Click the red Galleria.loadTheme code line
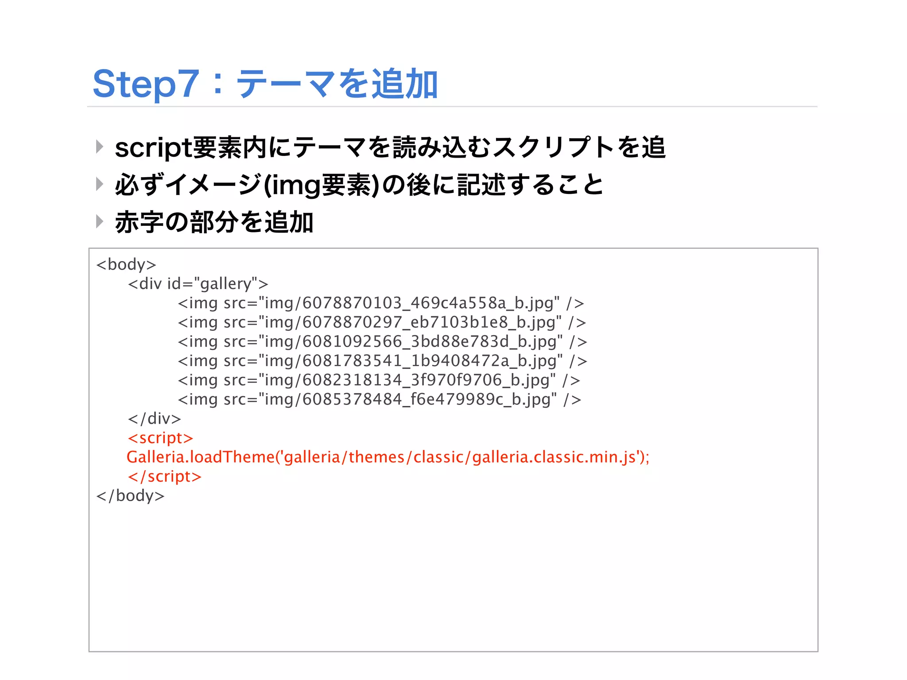This screenshot has height=680, width=907. tap(388, 457)
